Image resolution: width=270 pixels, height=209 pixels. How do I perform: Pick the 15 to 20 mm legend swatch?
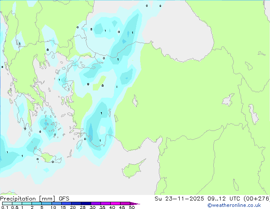[66, 203]
